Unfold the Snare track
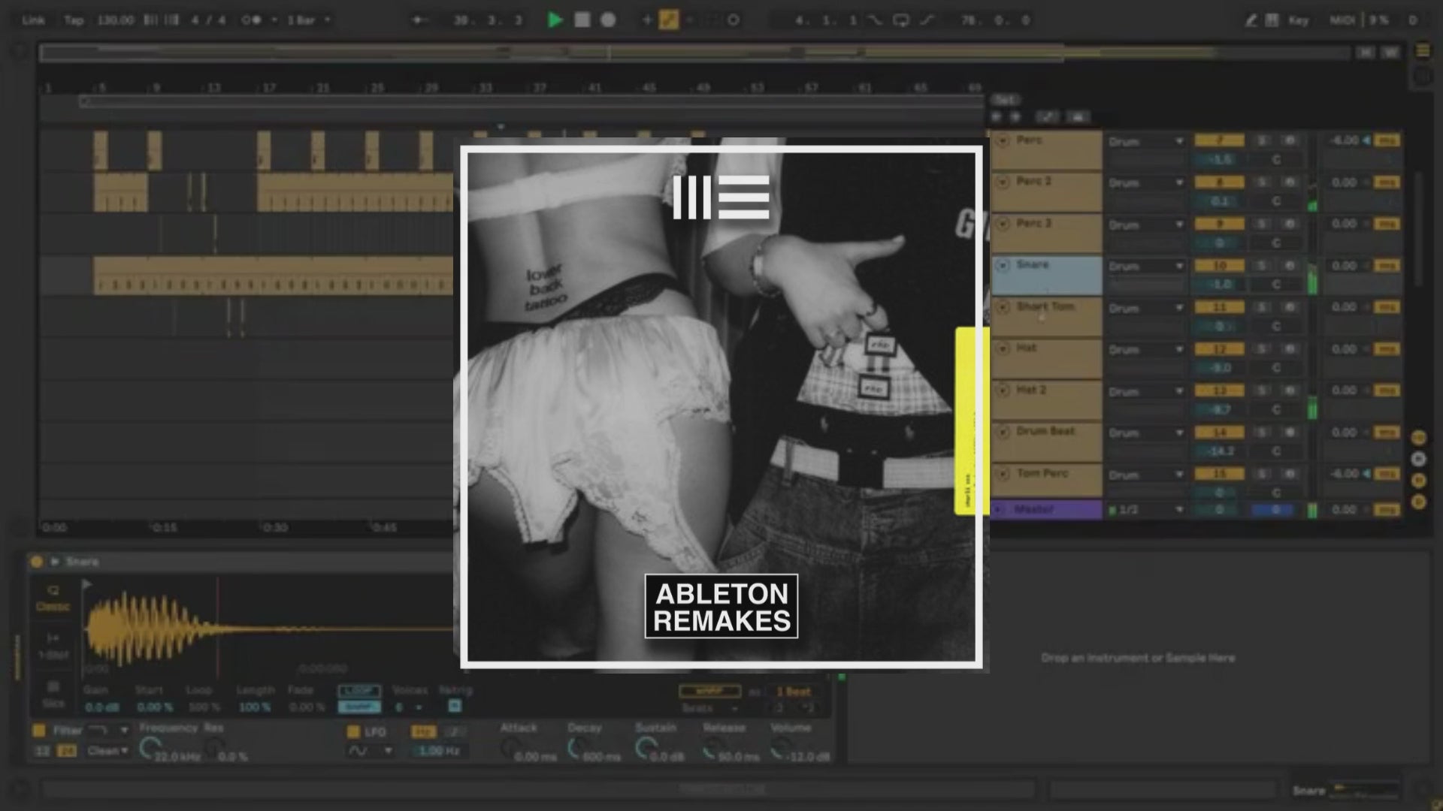Viewport: 1443px width, 811px height. (x=1003, y=265)
